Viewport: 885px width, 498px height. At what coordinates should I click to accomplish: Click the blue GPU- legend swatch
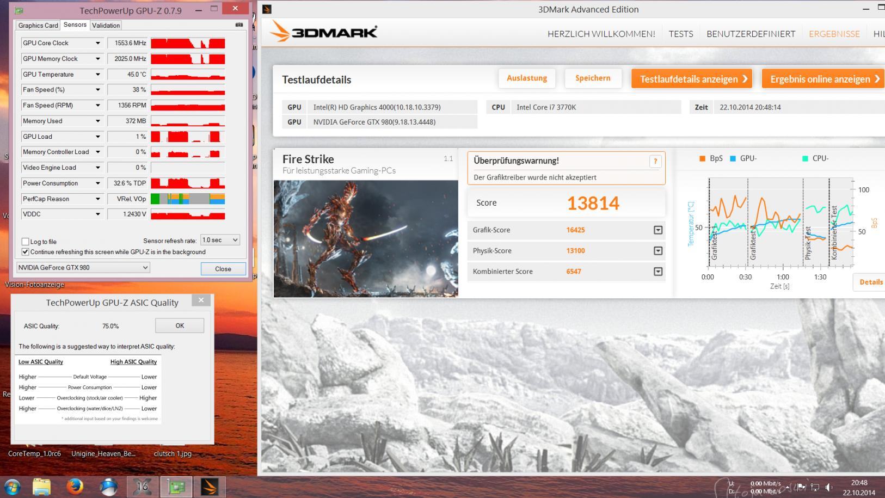(x=733, y=158)
